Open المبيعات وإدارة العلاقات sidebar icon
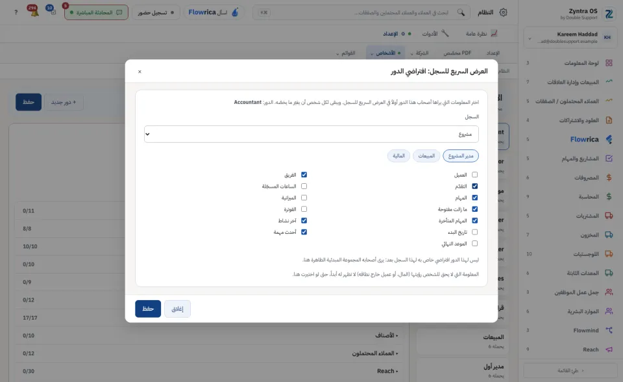The image size is (623, 382). click(609, 82)
